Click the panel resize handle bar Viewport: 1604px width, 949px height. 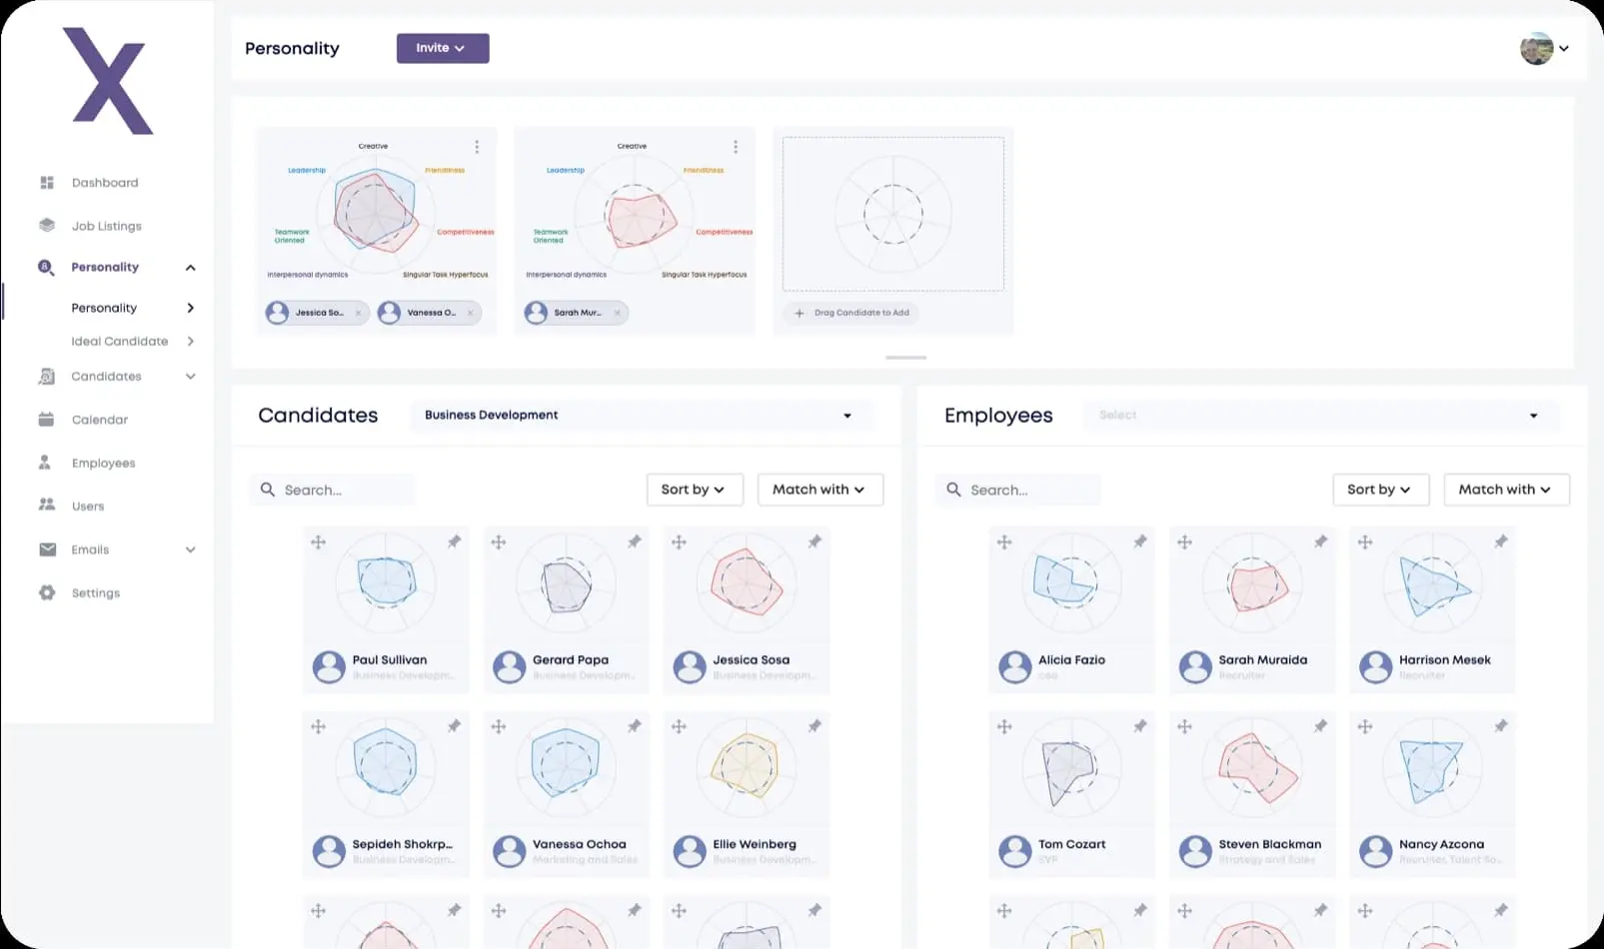[x=905, y=358]
